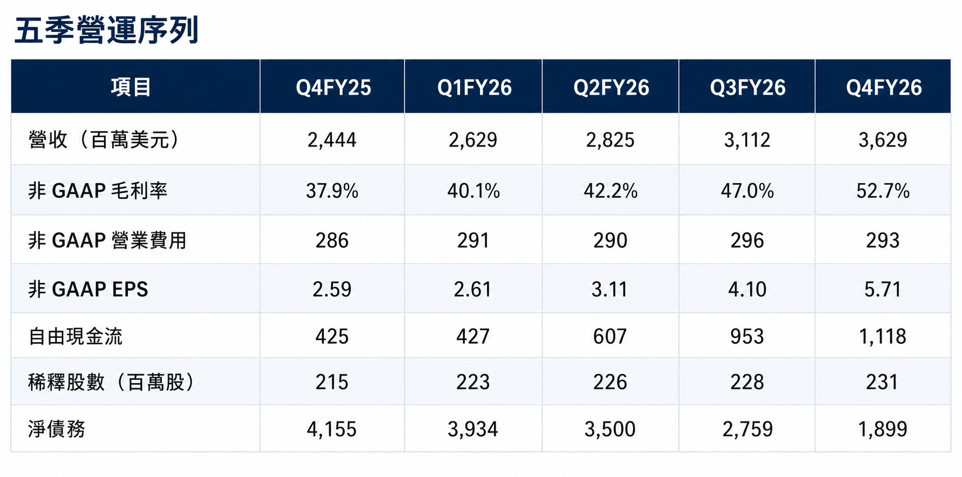Click the 五季營運序列 title
Viewport: 962px width, 477px height.
pyautogui.click(x=106, y=30)
